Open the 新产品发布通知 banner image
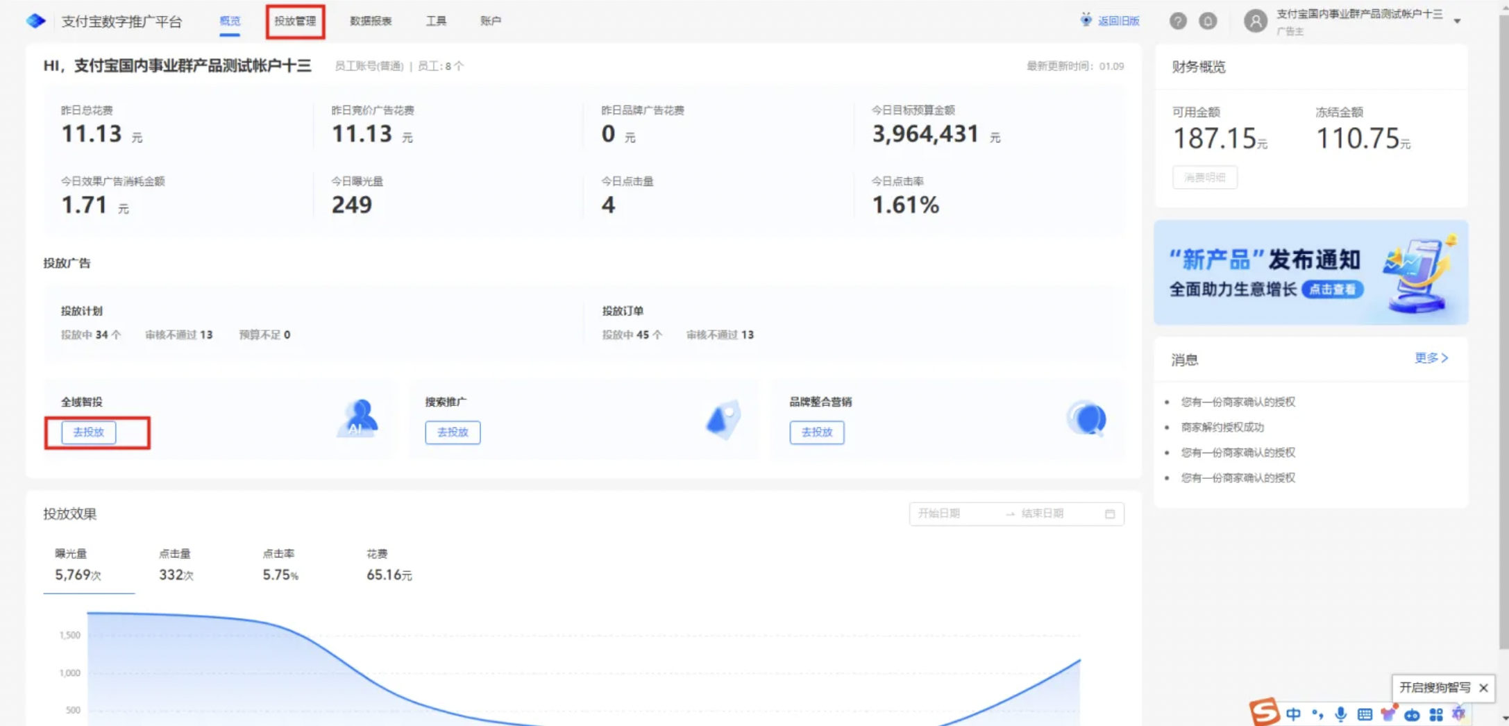Screen dimensions: 1509x726 [x=1310, y=273]
